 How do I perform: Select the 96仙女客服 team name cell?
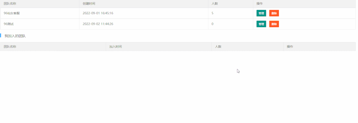(40, 13)
